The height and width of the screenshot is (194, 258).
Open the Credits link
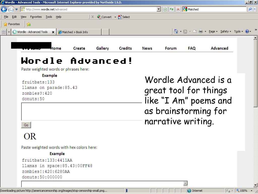(125, 48)
